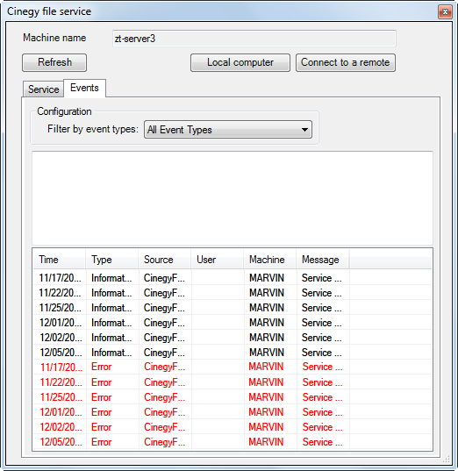Click MARVIN in the 12/05 Error row

click(266, 442)
